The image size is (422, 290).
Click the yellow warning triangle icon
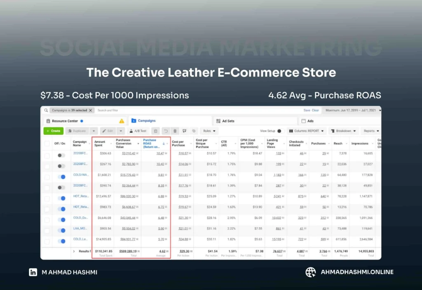(x=122, y=121)
